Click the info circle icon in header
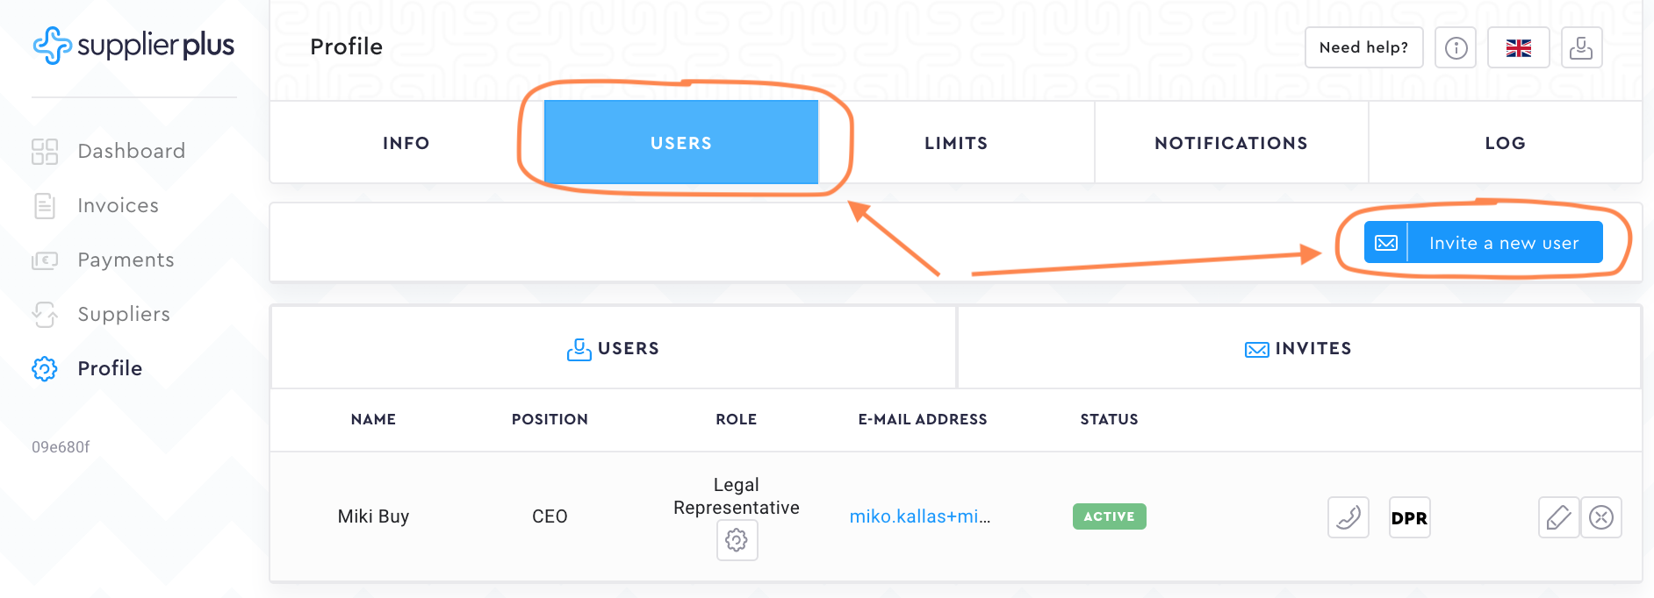The image size is (1654, 598). point(1456,47)
